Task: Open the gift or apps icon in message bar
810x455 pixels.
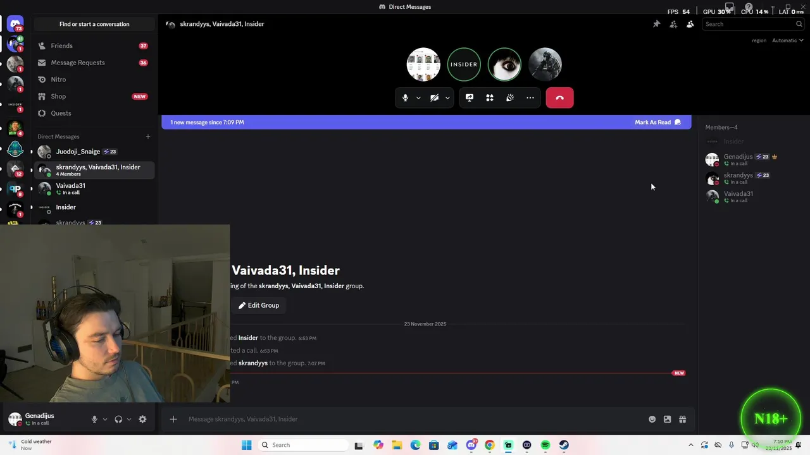Action: pyautogui.click(x=683, y=419)
